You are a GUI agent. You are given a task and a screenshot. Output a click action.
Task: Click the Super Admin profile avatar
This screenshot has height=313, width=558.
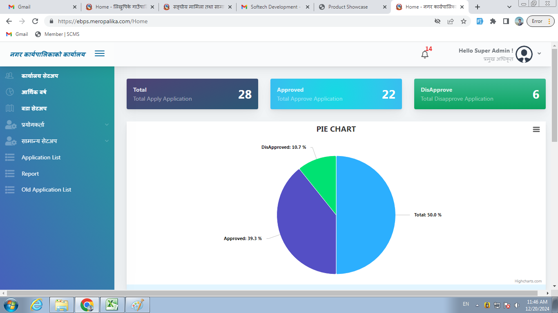point(524,54)
